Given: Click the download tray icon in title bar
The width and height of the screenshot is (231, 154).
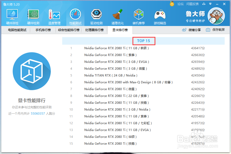Looking at the screenshot, I should click(204, 4).
